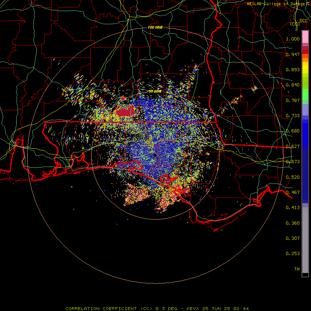Pick the orange segment of the color scale
The image size is (311, 311).
pos(305,60)
